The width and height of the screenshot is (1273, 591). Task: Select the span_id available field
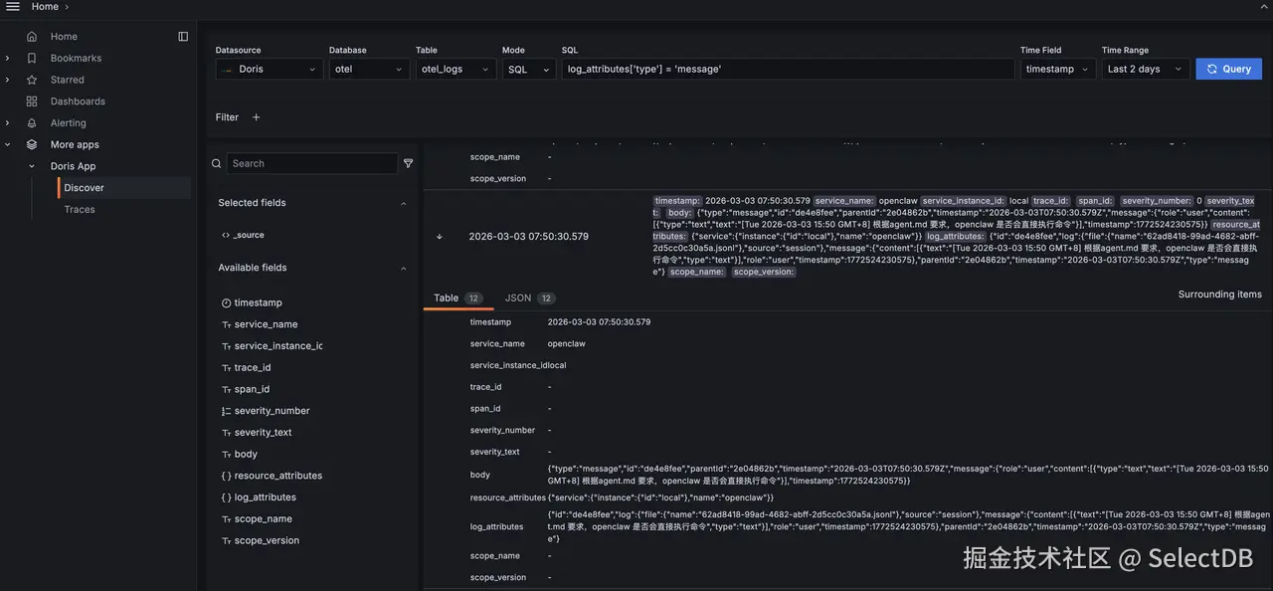[x=252, y=389]
